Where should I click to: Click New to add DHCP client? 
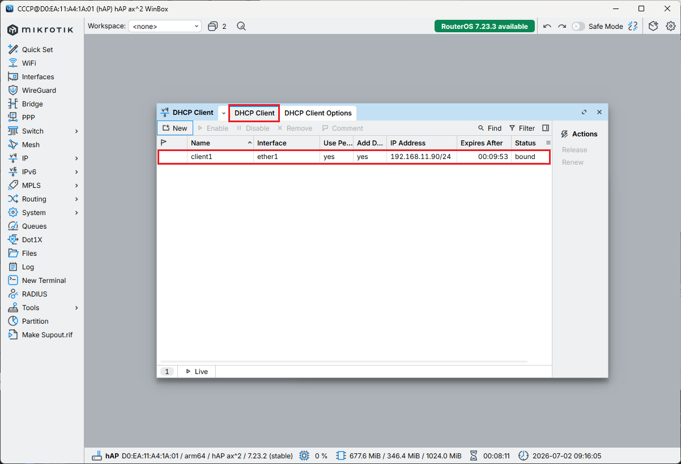point(174,128)
